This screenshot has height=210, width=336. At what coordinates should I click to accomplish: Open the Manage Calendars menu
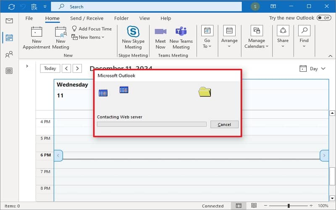point(257,37)
